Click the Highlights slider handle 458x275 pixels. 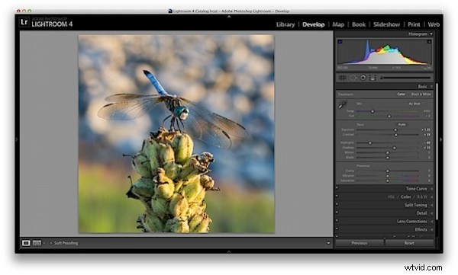[370, 143]
